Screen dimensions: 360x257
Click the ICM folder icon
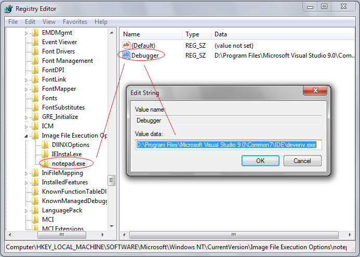point(35,126)
